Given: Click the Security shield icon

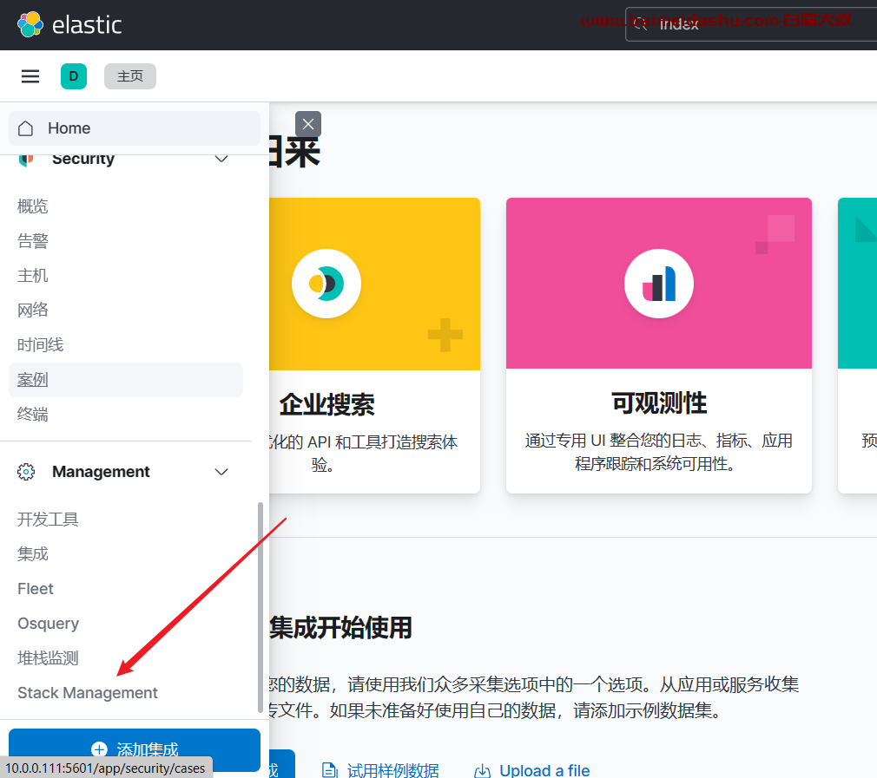Looking at the screenshot, I should coord(26,160).
